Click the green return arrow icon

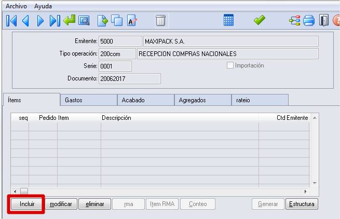[x=70, y=20]
